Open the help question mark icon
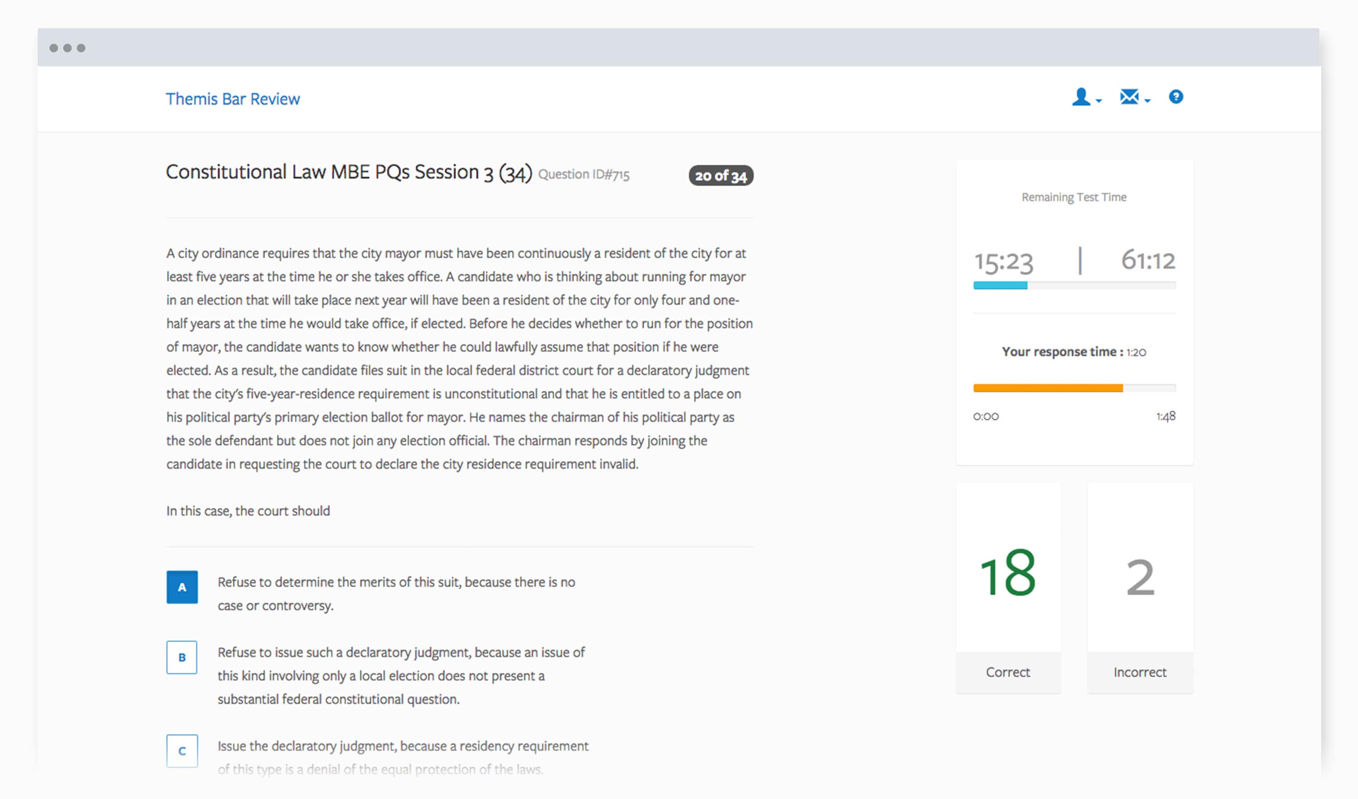 1176,97
